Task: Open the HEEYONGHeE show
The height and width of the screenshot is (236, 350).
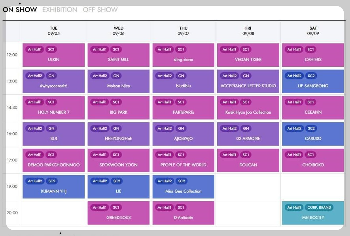Action: pos(119,134)
